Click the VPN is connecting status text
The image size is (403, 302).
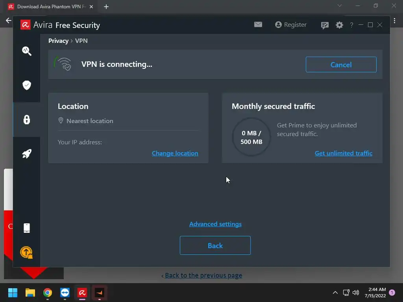click(x=116, y=64)
